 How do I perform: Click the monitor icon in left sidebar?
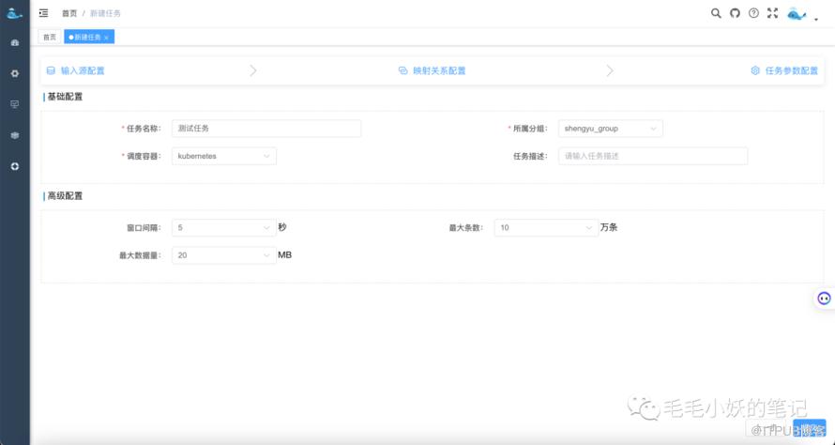[14, 104]
